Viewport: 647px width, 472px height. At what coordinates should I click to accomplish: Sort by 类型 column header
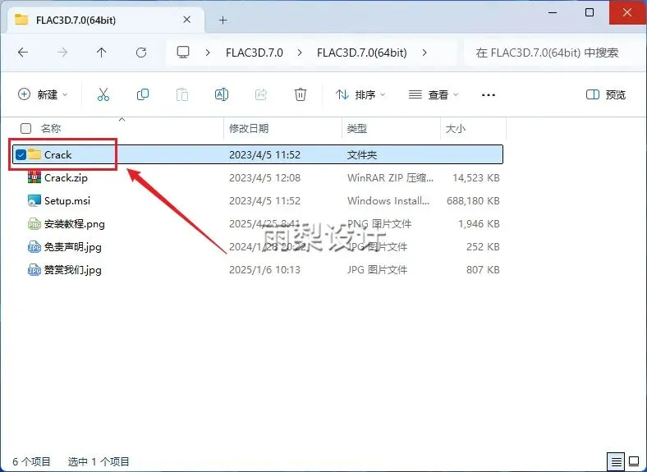click(357, 128)
